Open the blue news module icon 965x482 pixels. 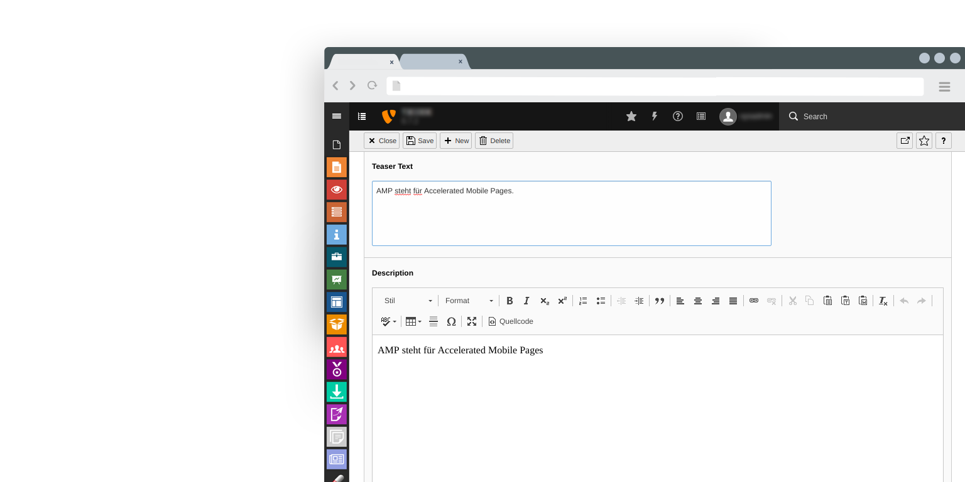(x=337, y=459)
